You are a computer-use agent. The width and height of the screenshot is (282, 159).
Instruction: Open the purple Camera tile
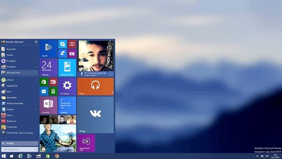point(72,54)
